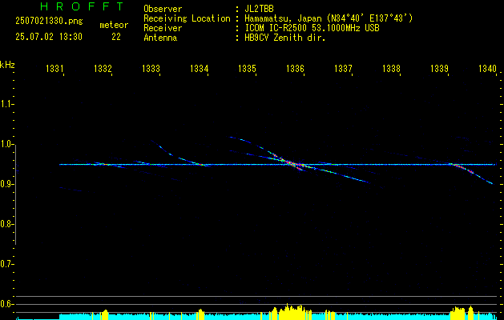Screen dimensions: 504x320
Task: Click the 1340 time axis marker
Action: [x=488, y=68]
